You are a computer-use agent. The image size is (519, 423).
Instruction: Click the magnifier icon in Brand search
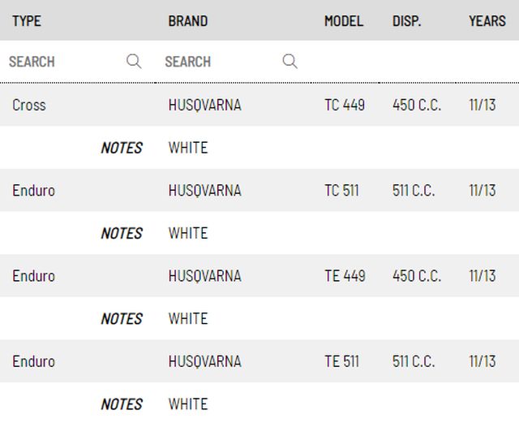[x=290, y=62]
